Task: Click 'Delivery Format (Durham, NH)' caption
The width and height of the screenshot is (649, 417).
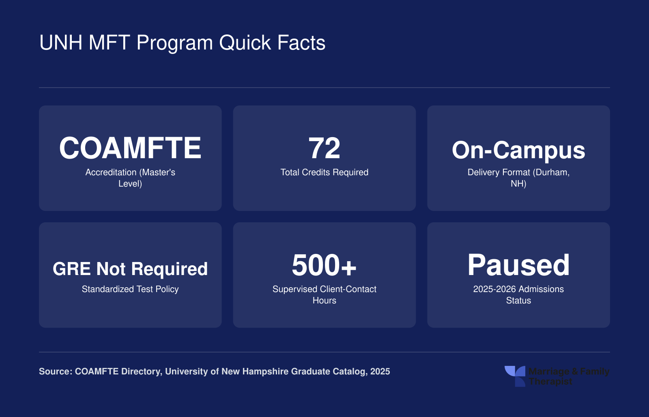Action: pos(518,178)
